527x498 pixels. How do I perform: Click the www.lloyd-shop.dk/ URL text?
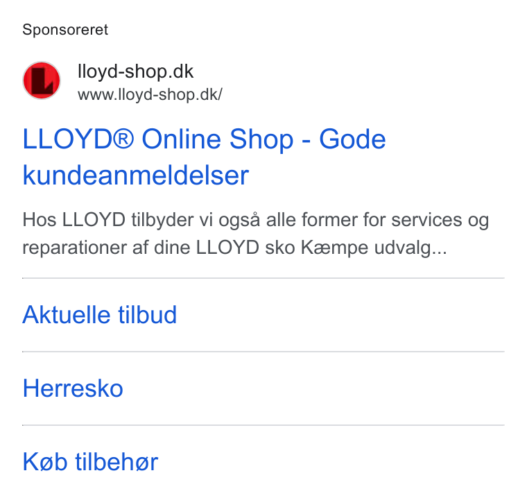click(x=150, y=94)
